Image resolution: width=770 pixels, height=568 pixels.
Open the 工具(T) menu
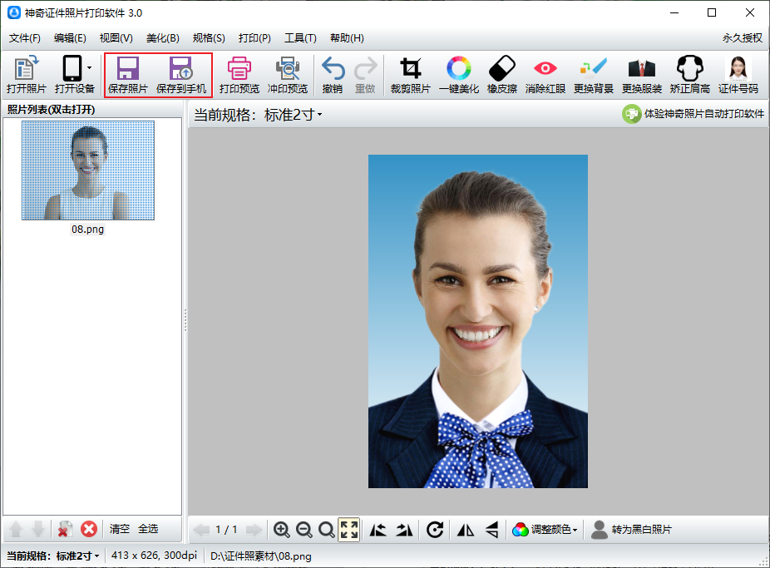click(x=300, y=37)
